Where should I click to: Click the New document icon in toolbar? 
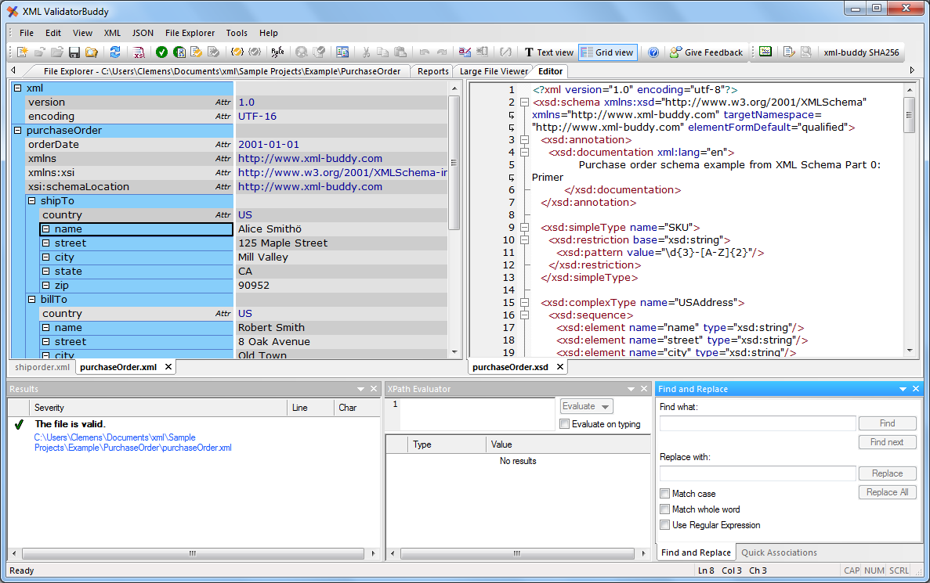click(x=22, y=52)
